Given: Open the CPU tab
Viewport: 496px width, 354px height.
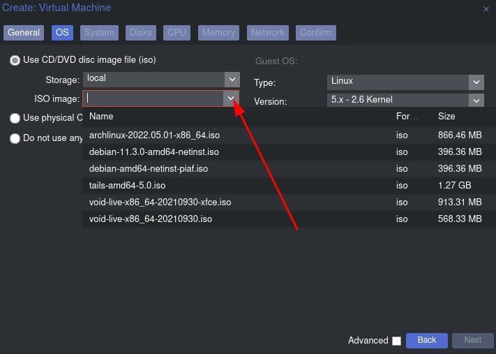Looking at the screenshot, I should pyautogui.click(x=176, y=33).
